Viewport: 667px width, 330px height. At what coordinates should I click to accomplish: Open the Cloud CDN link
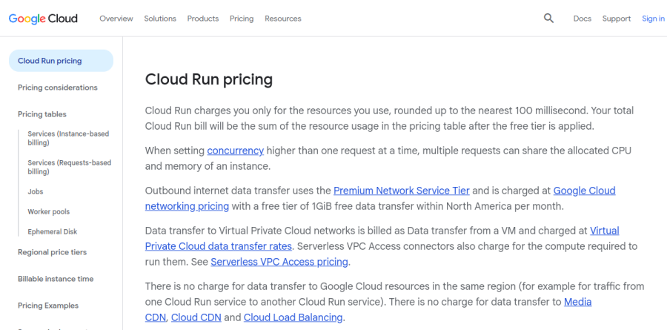(196, 317)
